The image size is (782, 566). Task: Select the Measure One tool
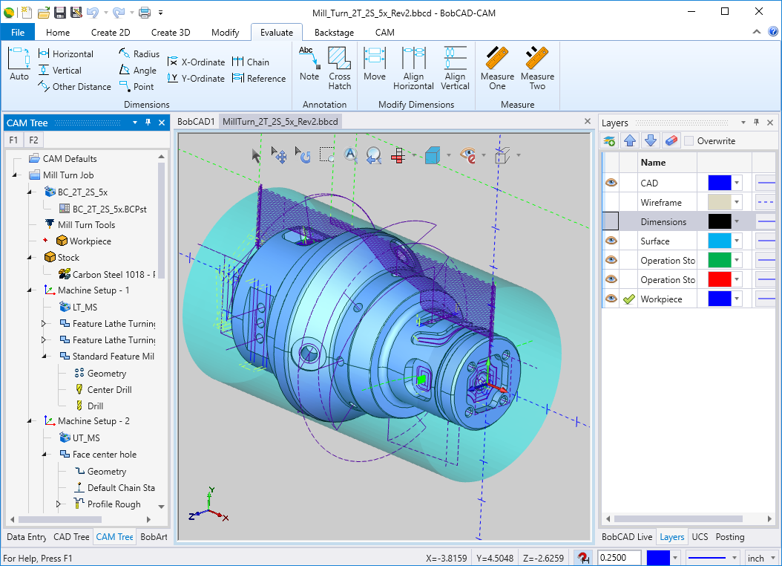coord(497,68)
